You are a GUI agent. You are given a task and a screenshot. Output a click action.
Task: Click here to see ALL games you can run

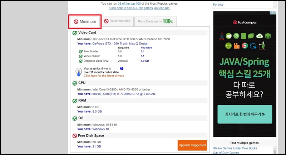pyautogui.click(x=140, y=8)
